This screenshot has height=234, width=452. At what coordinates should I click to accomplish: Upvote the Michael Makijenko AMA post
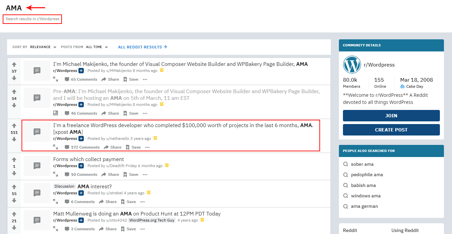(14, 64)
